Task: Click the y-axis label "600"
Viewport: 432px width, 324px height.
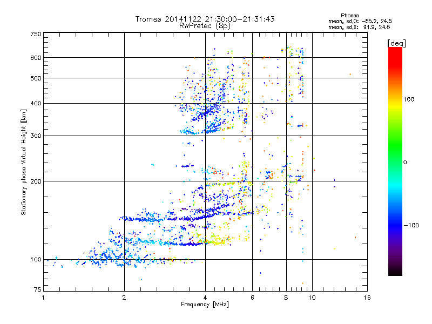Action: [x=36, y=58]
